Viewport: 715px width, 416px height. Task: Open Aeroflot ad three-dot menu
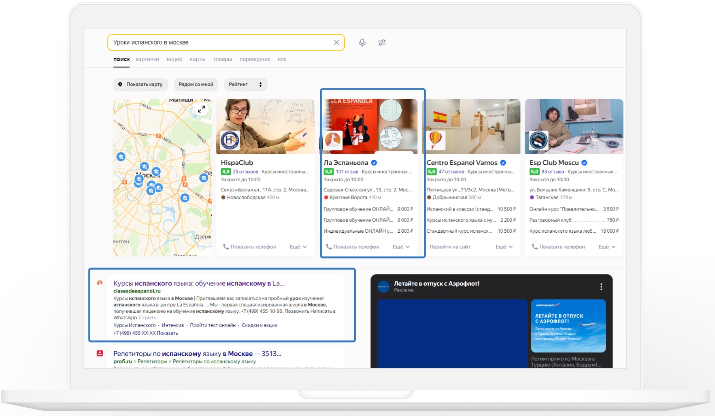pyautogui.click(x=601, y=287)
